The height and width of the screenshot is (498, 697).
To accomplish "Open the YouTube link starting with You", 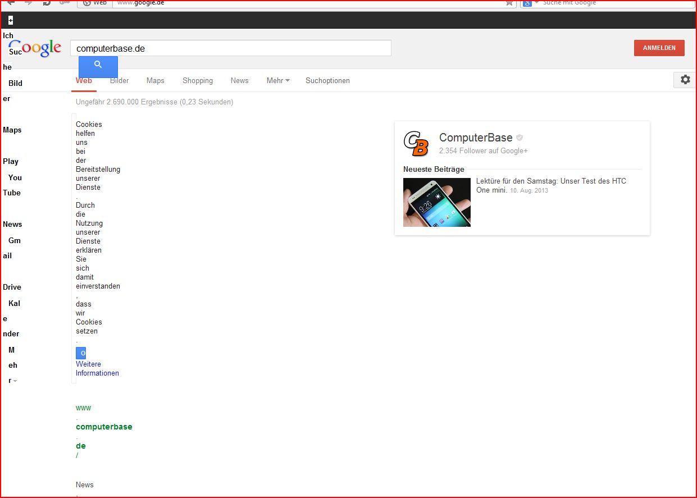I will click(15, 177).
